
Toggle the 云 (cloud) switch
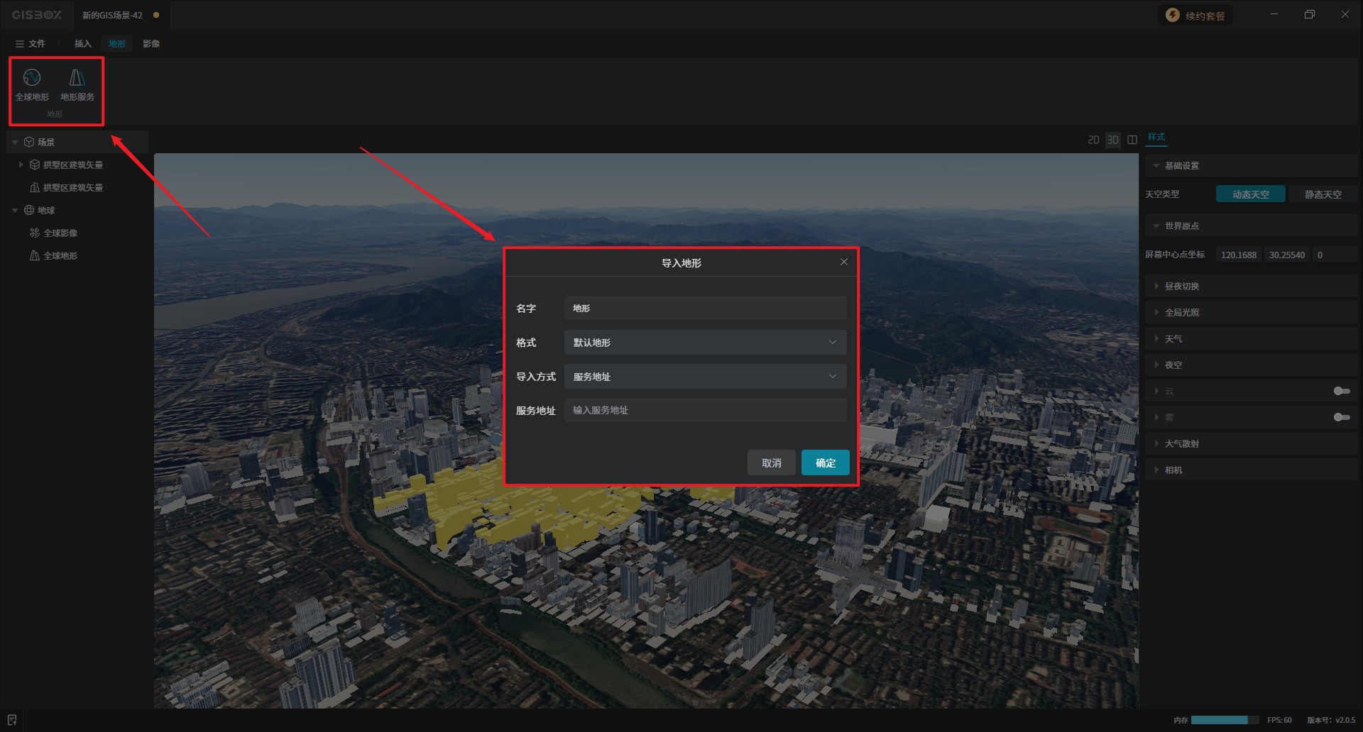[x=1341, y=392]
